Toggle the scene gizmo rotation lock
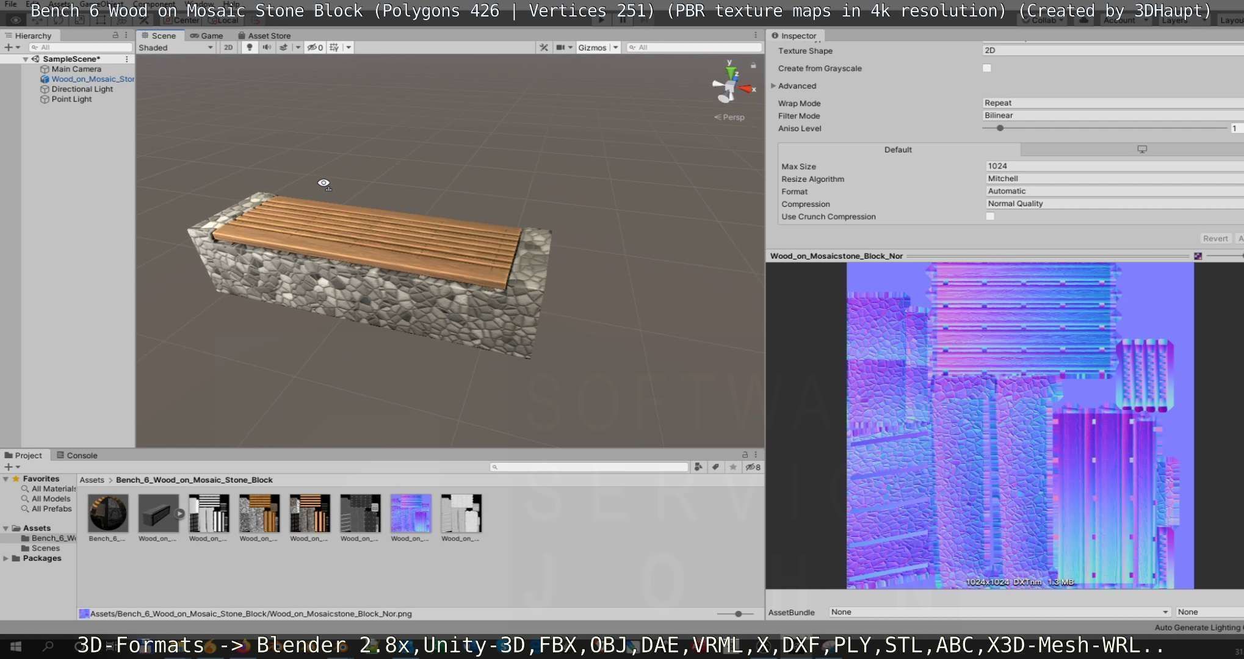 (x=753, y=65)
